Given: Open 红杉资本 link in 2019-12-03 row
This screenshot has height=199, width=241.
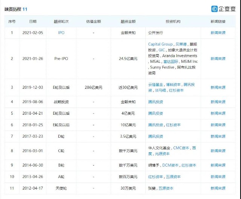Looking at the screenshot, I should 176,90.
